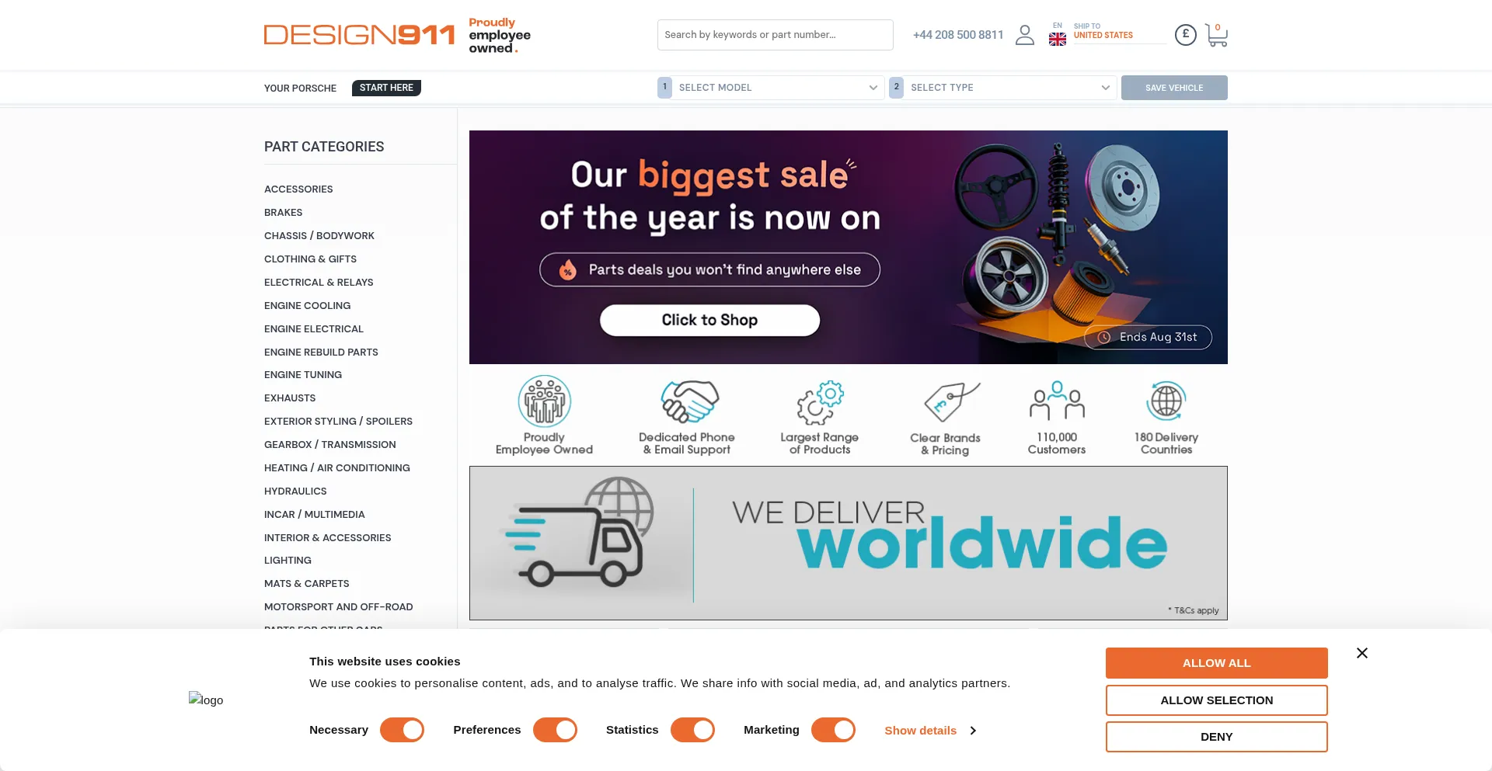The width and height of the screenshot is (1492, 771).
Task: Toggle the Statistics cookies switch
Action: [x=692, y=730]
